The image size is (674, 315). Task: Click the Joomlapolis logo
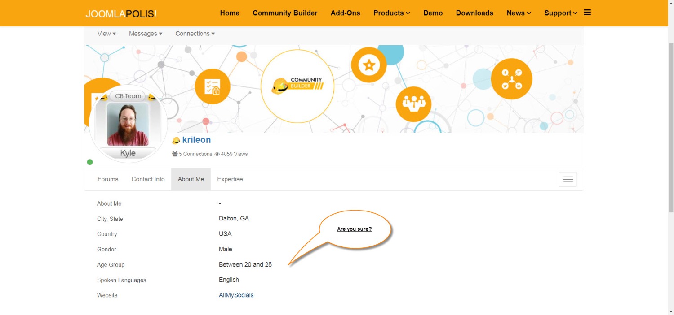click(x=121, y=13)
